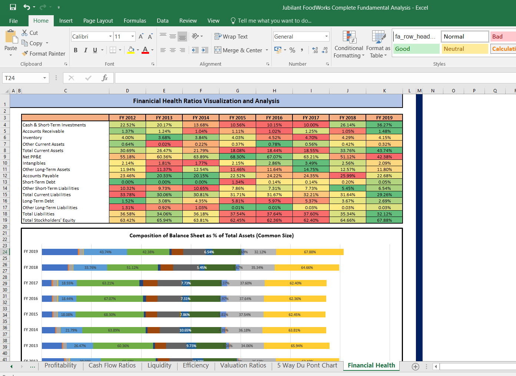The width and height of the screenshot is (516, 376).
Task: Select all cells with corner triangle
Action: point(7,91)
